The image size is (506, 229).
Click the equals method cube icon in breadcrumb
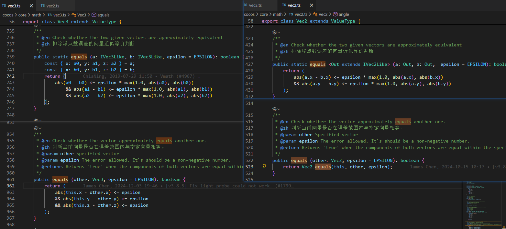94,15
